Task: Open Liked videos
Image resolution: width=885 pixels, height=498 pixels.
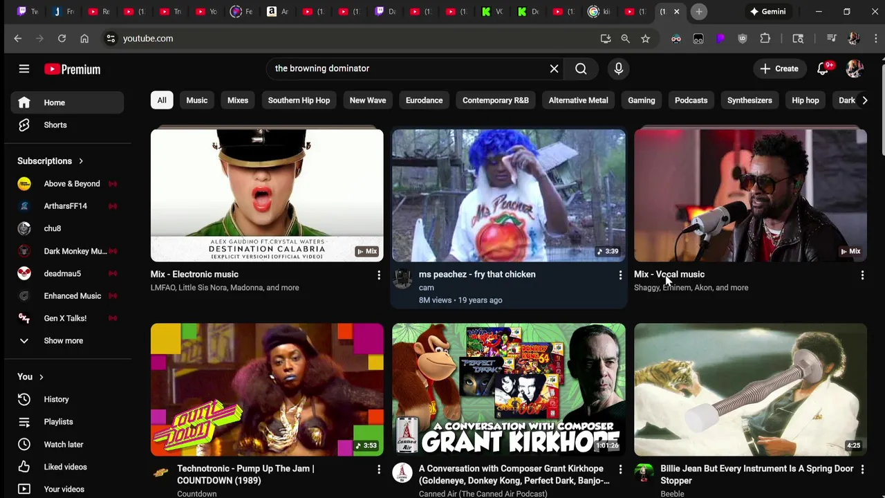Action: 67,467
